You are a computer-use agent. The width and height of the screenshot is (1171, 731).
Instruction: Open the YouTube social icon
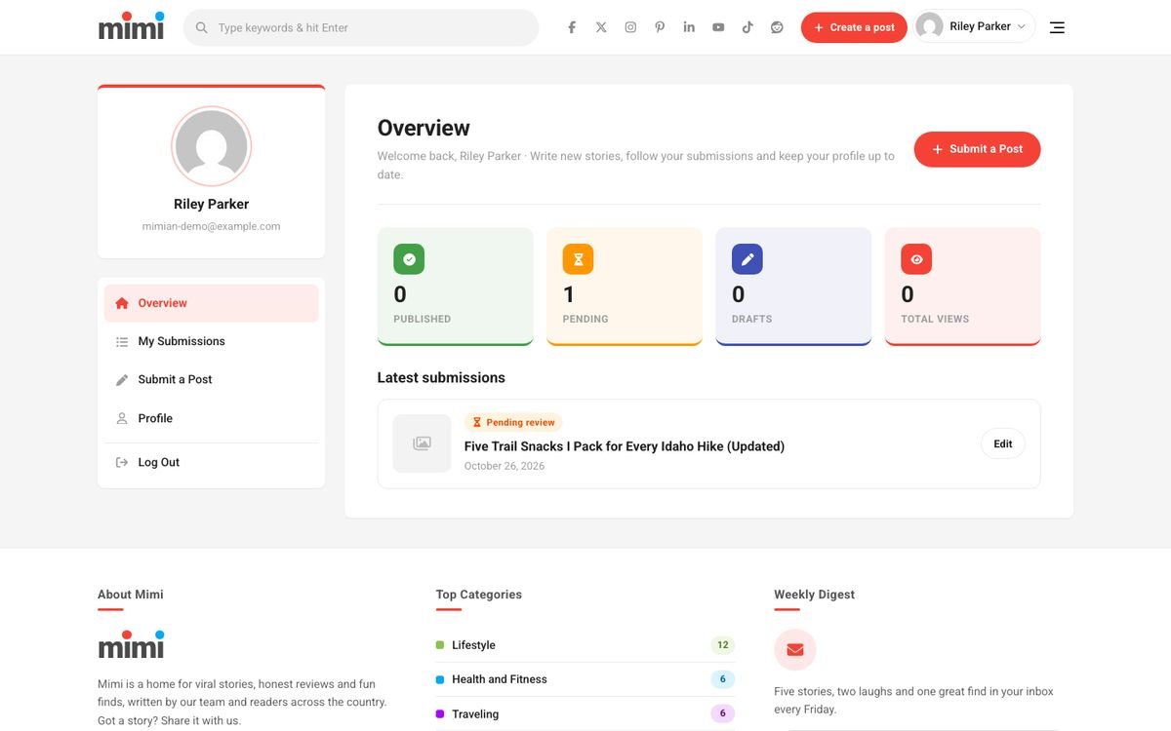pos(718,27)
